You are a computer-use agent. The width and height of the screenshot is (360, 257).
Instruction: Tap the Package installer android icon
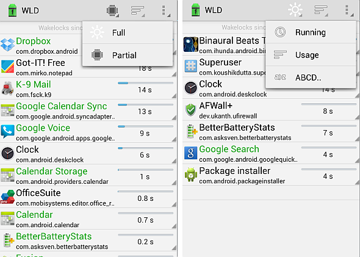coord(191,175)
